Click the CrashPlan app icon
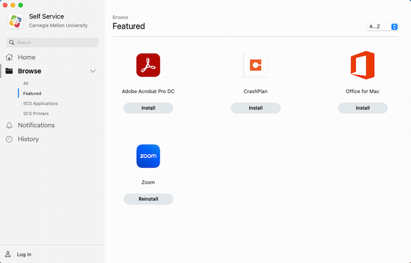This screenshot has width=411, height=263. (x=255, y=65)
